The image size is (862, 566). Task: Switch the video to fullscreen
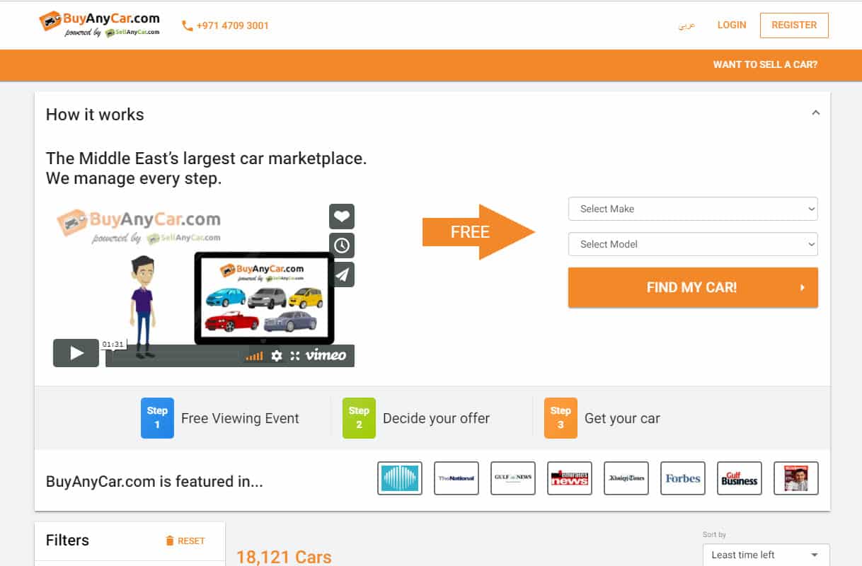(295, 356)
